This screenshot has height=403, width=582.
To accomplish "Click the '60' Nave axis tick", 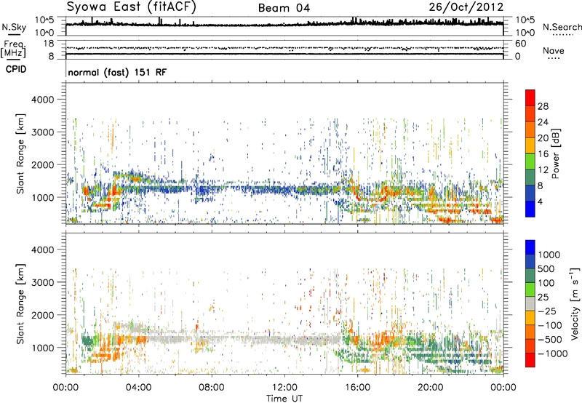I will pos(520,44).
